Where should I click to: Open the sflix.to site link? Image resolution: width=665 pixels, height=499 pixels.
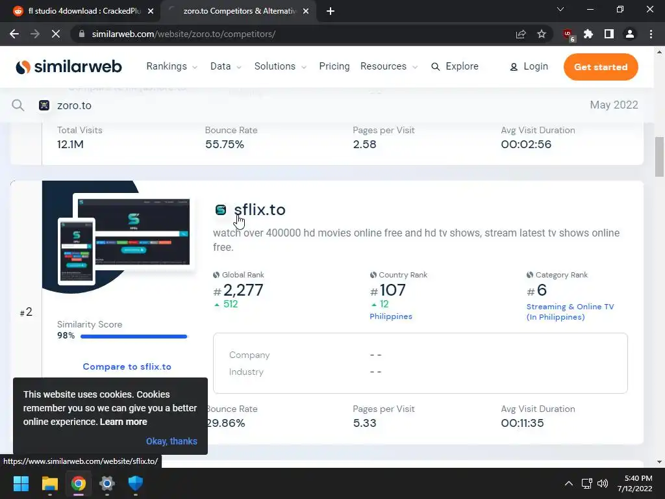pos(260,210)
